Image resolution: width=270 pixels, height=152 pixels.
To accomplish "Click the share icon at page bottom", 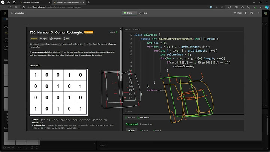I will (32, 147).
